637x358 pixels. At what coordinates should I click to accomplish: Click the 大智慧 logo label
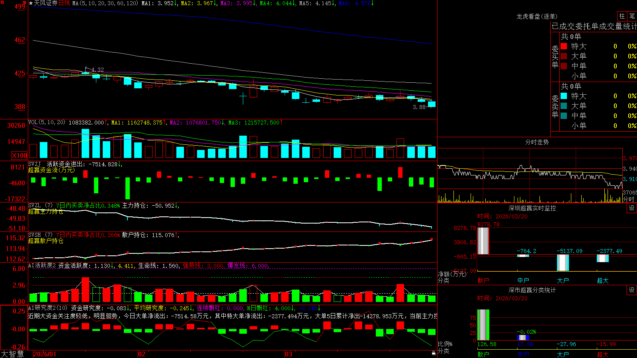[x=12, y=354]
